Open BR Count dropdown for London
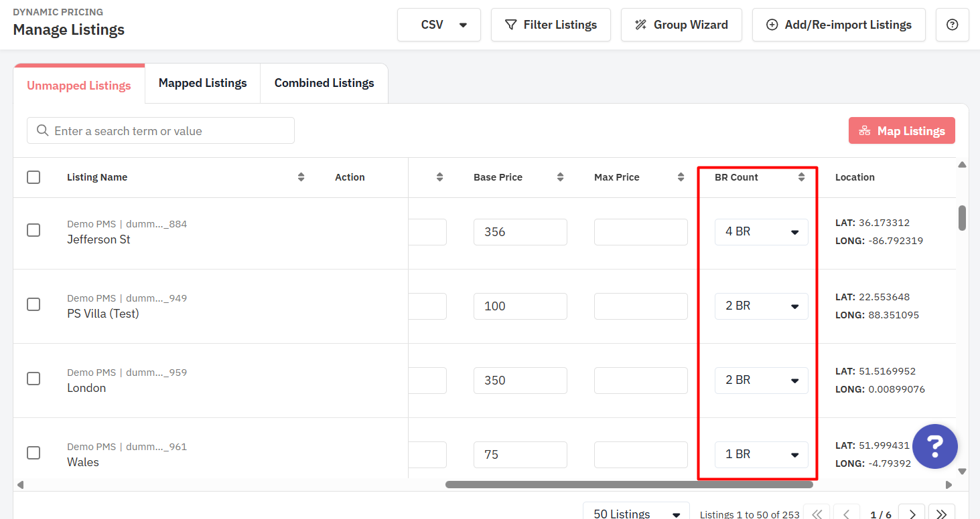 point(761,381)
